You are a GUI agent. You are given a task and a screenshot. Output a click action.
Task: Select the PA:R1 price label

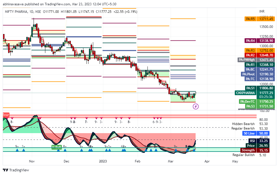click(250, 64)
